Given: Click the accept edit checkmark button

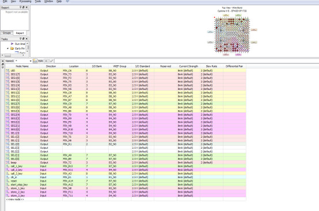Looking at the screenshot, I should (51, 61).
